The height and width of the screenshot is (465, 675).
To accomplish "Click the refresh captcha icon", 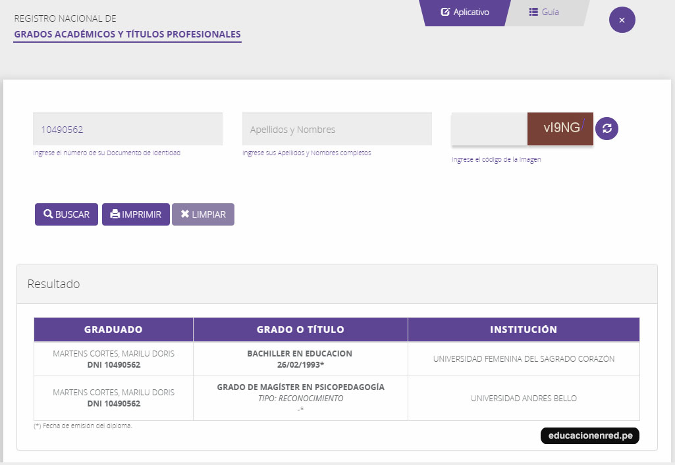I will pos(607,128).
